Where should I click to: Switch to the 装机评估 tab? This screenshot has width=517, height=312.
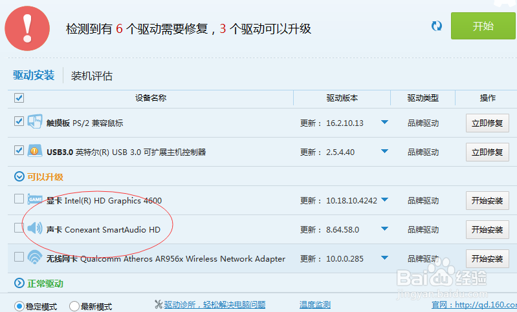(x=92, y=76)
